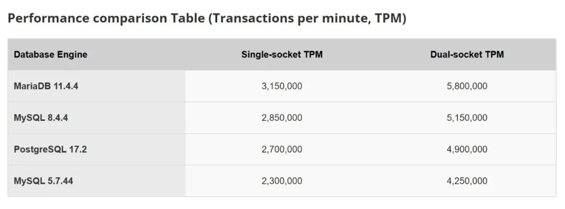Click the 4,250,000 dual-socket value
Viewport: 565px width, 209px height.
[x=467, y=181]
